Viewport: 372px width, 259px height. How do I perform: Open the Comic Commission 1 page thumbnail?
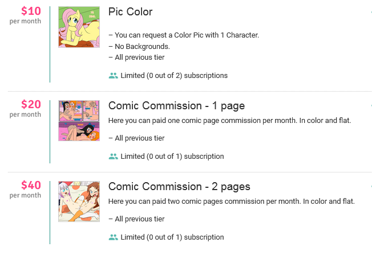point(79,121)
